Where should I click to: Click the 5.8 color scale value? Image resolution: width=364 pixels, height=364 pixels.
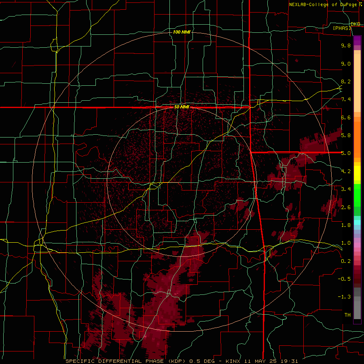pyautogui.click(x=346, y=135)
